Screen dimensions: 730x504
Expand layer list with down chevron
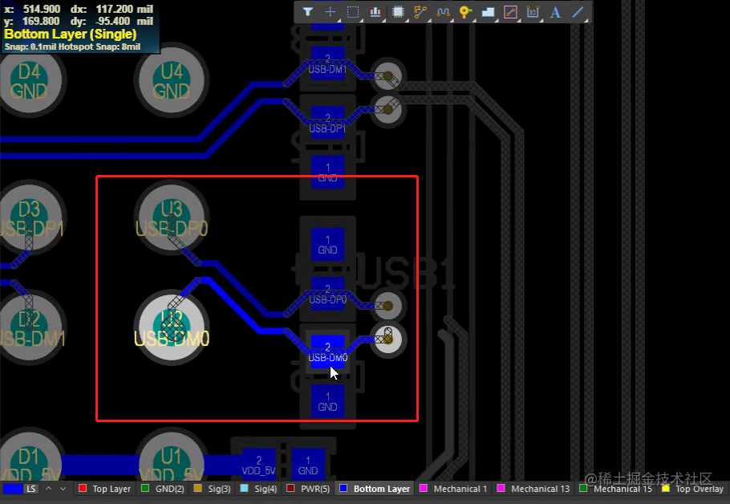[63, 489]
